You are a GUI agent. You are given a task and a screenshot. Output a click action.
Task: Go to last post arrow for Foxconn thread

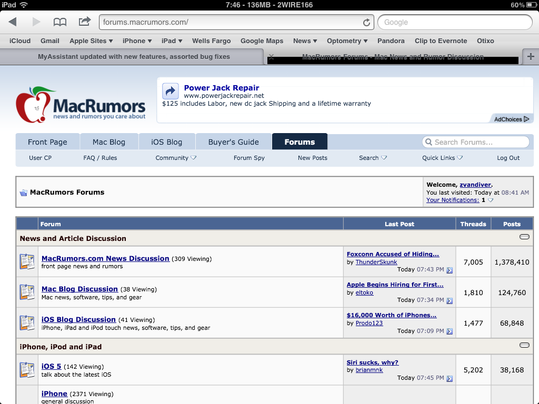tap(450, 270)
